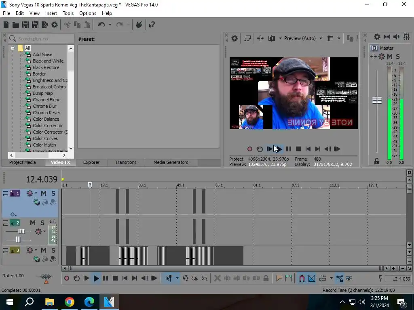Screen dimensions: 414x310
Task: Click the Insert Marker icon
Action: [x=279, y=279]
